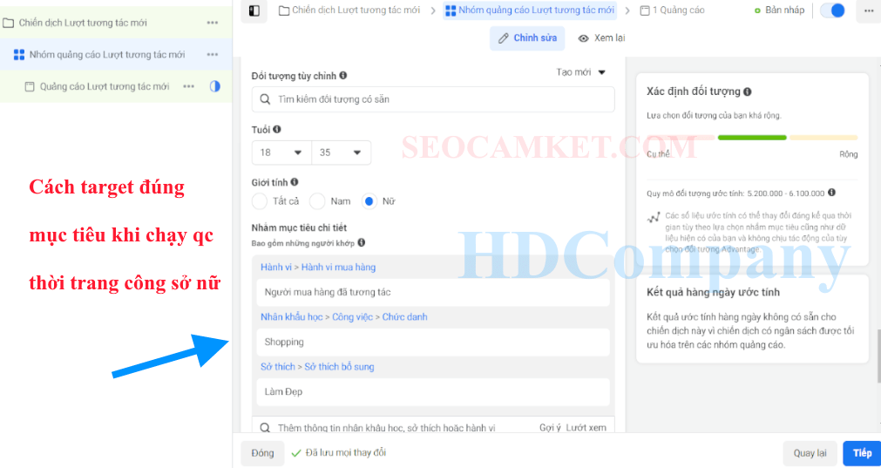The height and width of the screenshot is (468, 881).
Task: Open campaign row three-dots menu
Action: [213, 23]
